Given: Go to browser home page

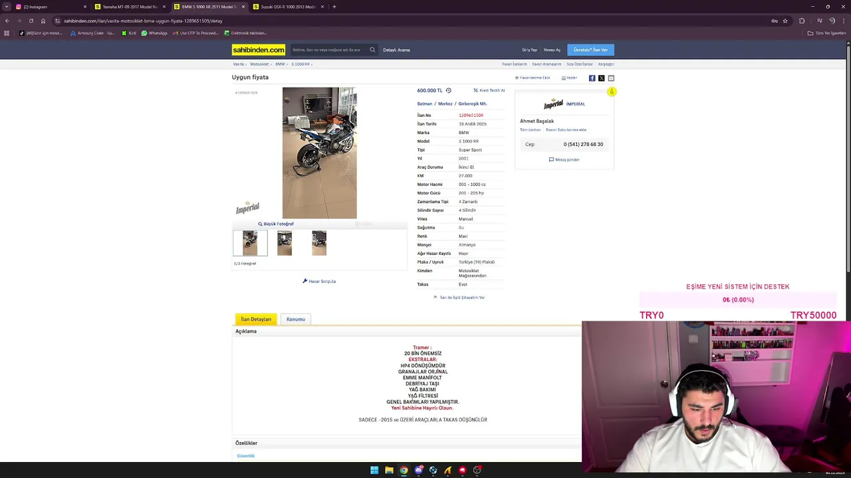Looking at the screenshot, I should 43,21.
